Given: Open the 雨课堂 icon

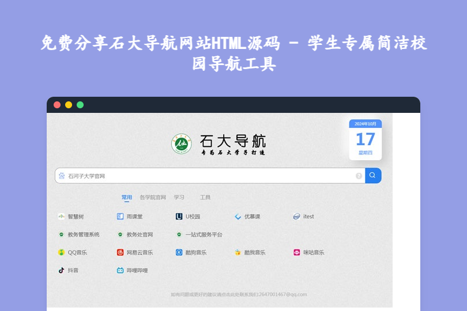Looking at the screenshot, I should coord(120,217).
